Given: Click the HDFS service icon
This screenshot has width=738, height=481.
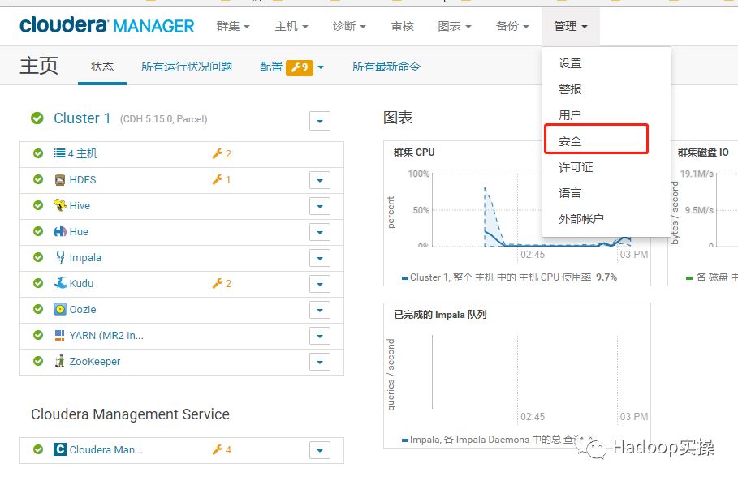Looking at the screenshot, I should 60,179.
